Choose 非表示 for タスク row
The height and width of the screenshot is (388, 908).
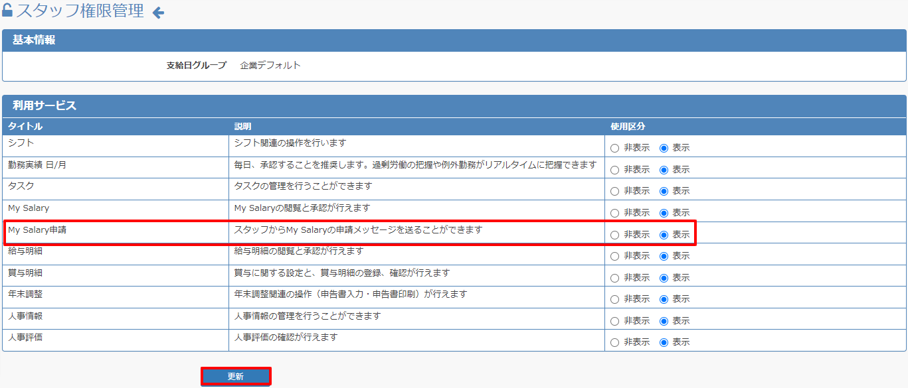point(614,191)
